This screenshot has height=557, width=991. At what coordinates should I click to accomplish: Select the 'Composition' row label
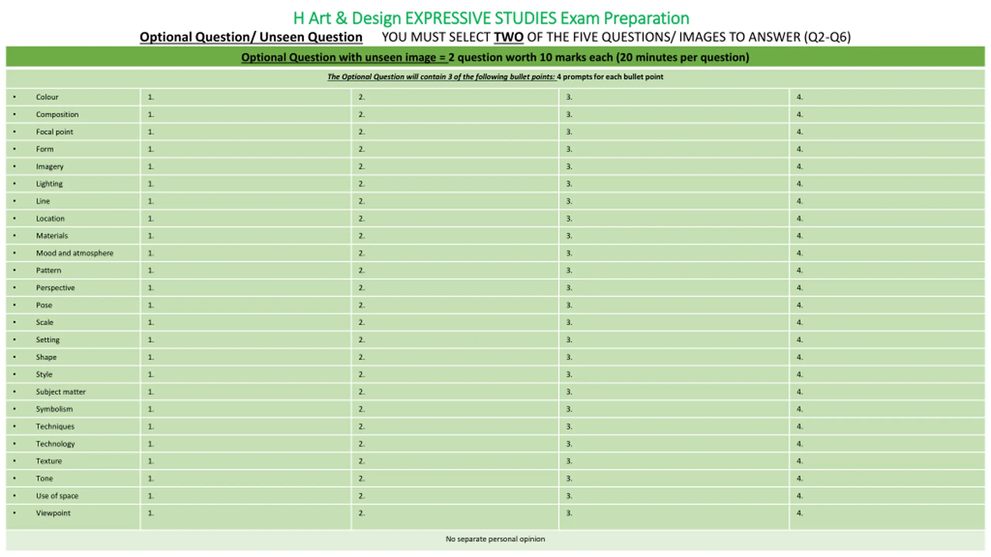(57, 114)
